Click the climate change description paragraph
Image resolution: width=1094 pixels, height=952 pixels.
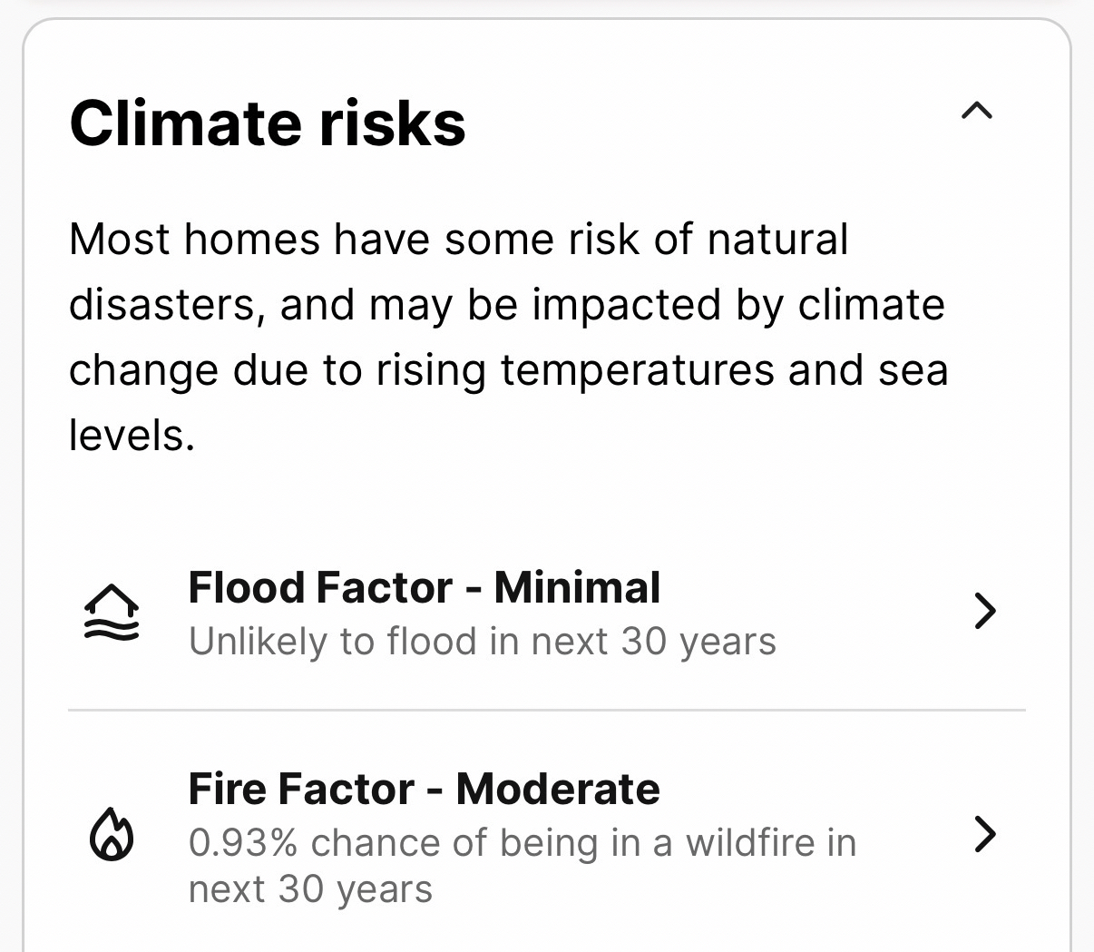[508, 337]
